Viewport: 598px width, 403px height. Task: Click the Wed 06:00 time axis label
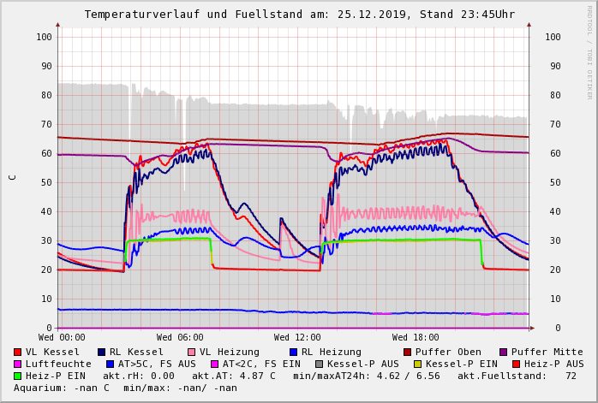click(180, 338)
